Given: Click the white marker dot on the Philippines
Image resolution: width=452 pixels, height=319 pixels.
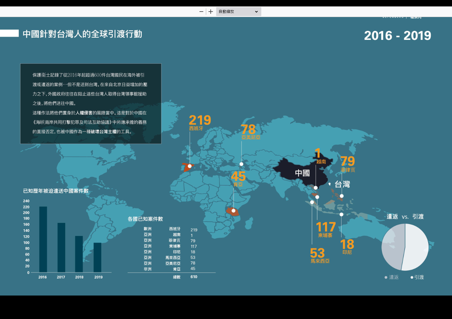Looking at the screenshot, I should (x=341, y=196).
